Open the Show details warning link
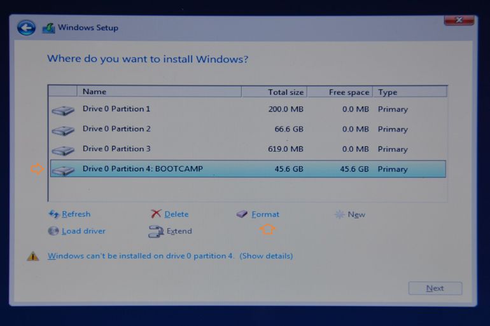This screenshot has height=326, width=490. pyautogui.click(x=266, y=256)
